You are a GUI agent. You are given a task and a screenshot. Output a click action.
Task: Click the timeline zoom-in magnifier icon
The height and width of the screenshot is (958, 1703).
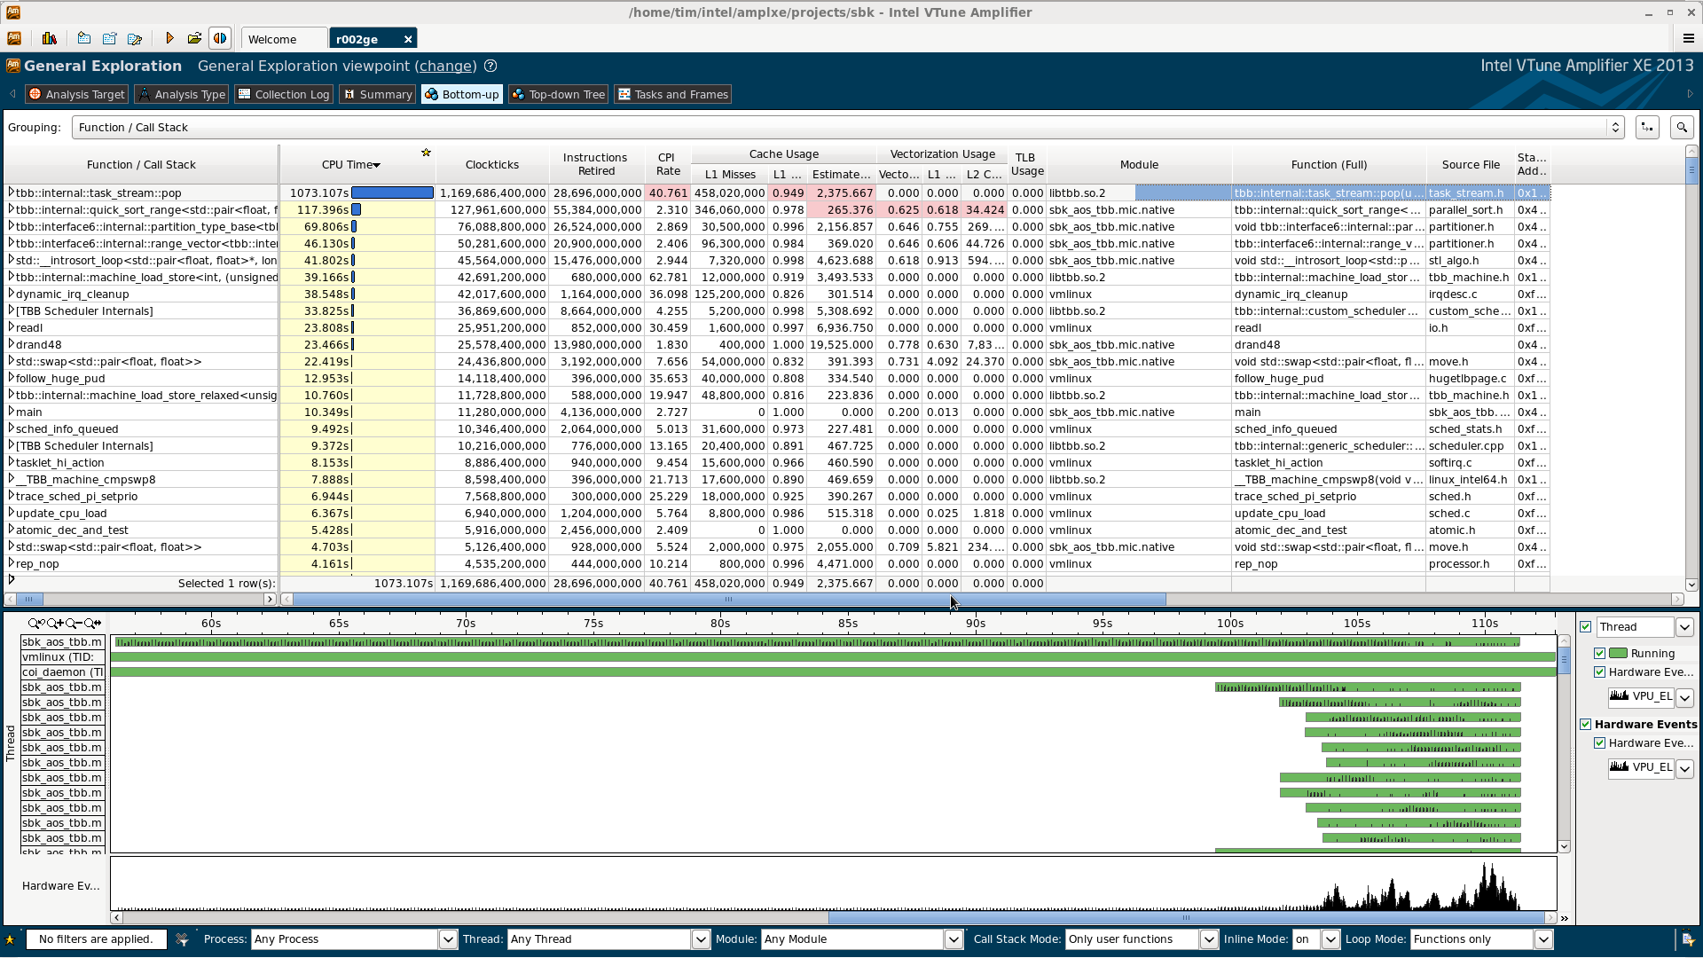click(55, 624)
